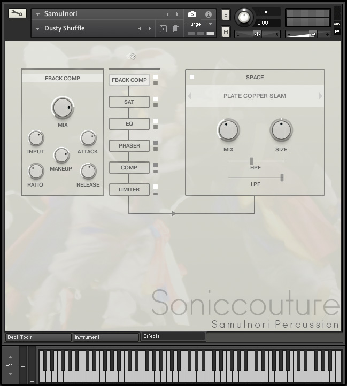Select previous reverb preset in SPACE
This screenshot has height=386, width=347.
[190, 96]
